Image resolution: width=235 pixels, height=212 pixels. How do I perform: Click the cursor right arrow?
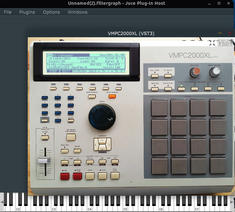pyautogui.click(x=109, y=144)
